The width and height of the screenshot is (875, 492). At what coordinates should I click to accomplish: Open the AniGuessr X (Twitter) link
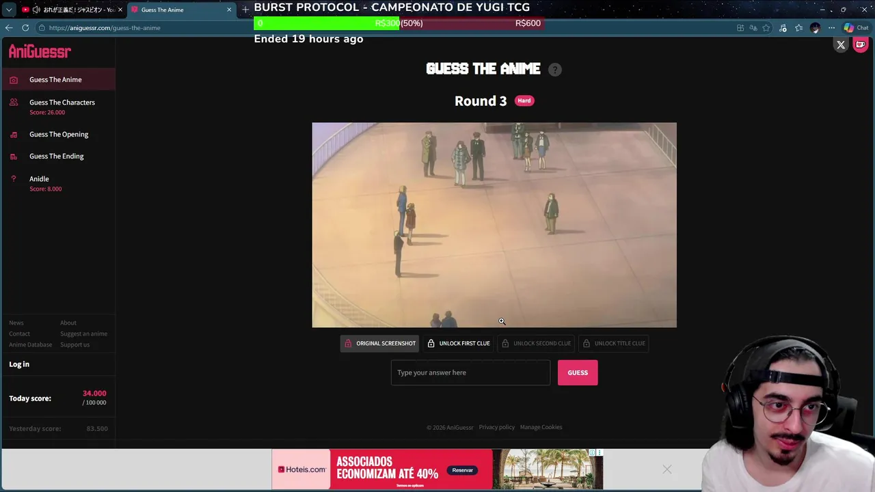pyautogui.click(x=841, y=45)
